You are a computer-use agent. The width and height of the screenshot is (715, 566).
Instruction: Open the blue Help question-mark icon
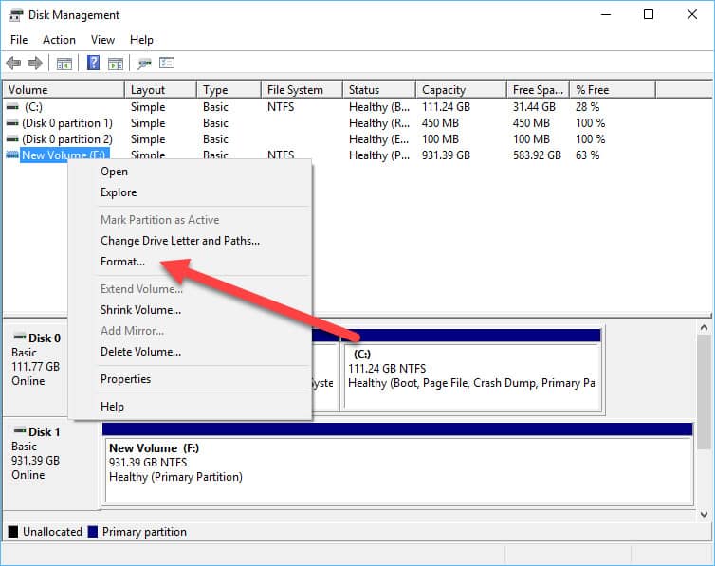93,63
